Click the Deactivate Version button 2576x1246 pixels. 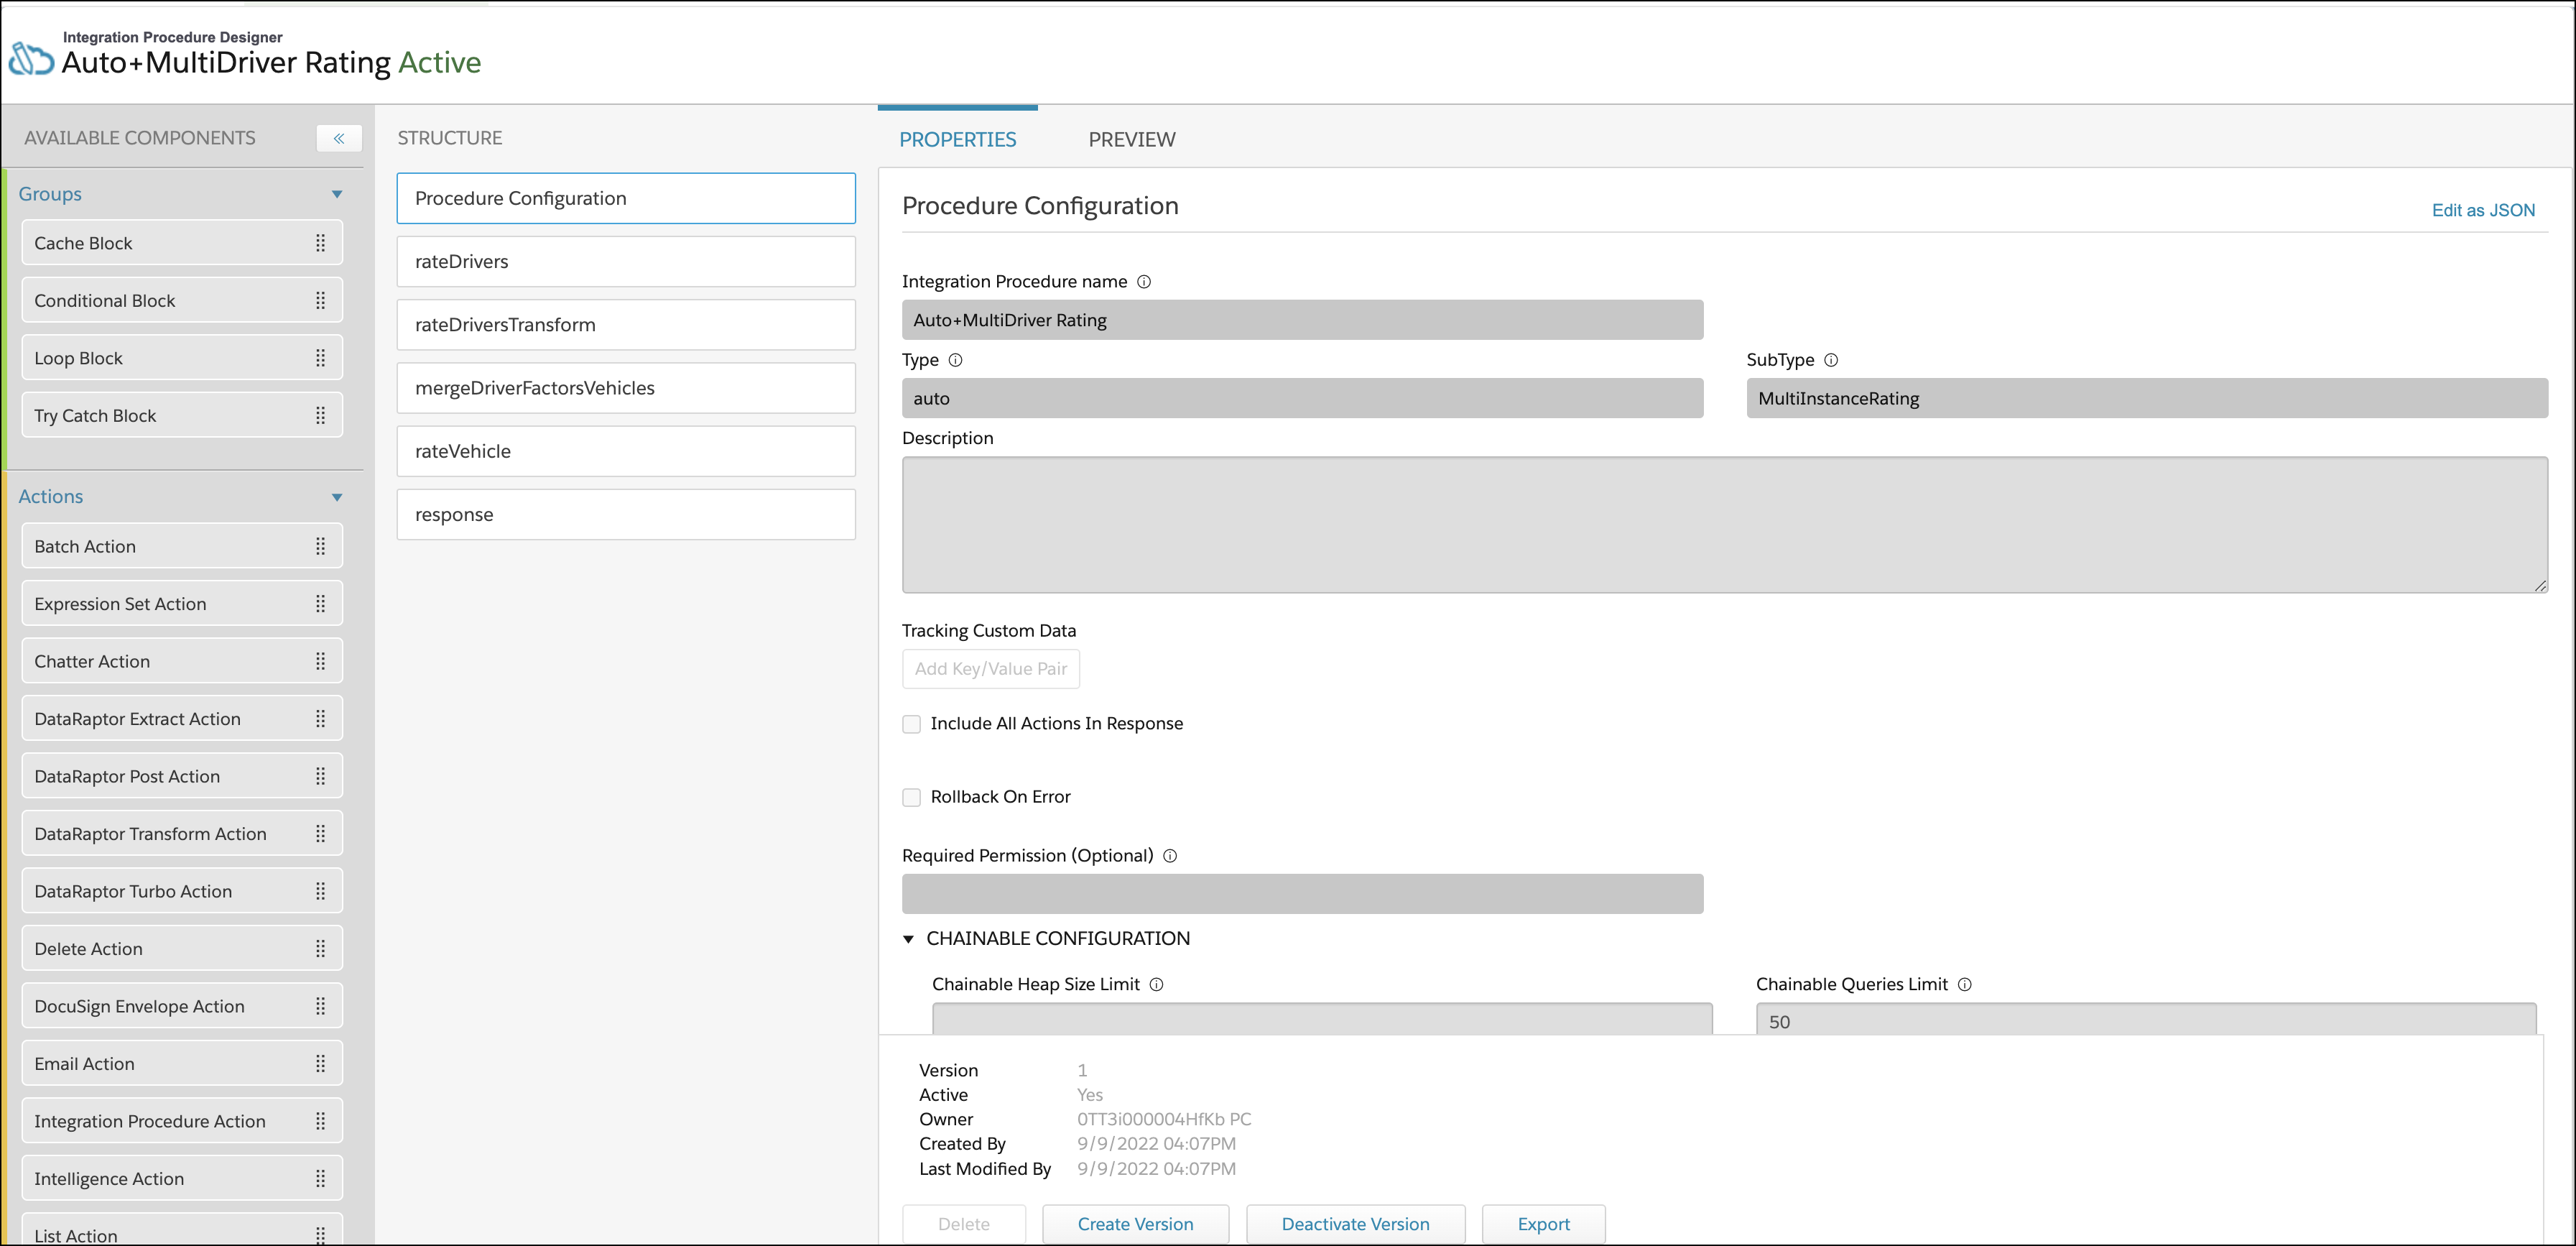coord(1355,1224)
